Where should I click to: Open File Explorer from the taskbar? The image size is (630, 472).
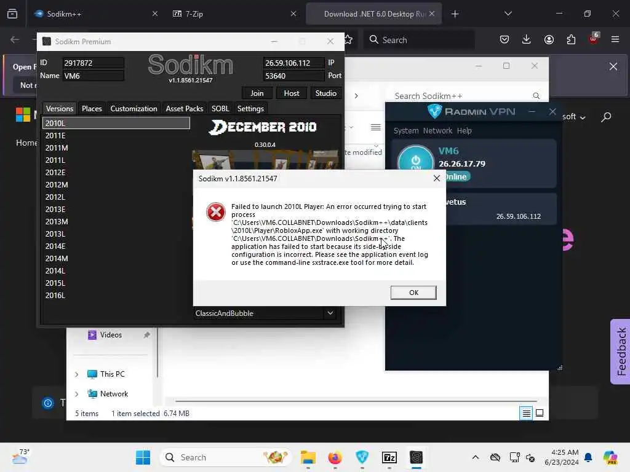click(x=308, y=457)
